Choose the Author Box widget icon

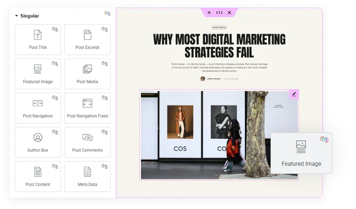(37, 138)
